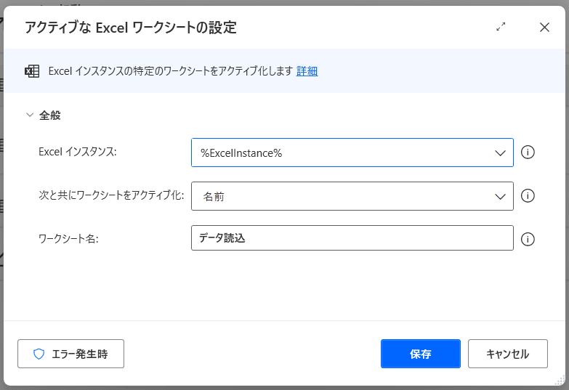Screen dimensions: 569x390
Task: Click the 保存 button
Action: 421,354
